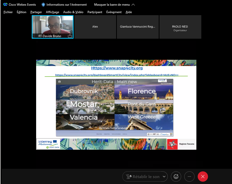The width and height of the screenshot is (232, 184).
Task: Click the Valencia dashboard tile
Action: (85, 122)
